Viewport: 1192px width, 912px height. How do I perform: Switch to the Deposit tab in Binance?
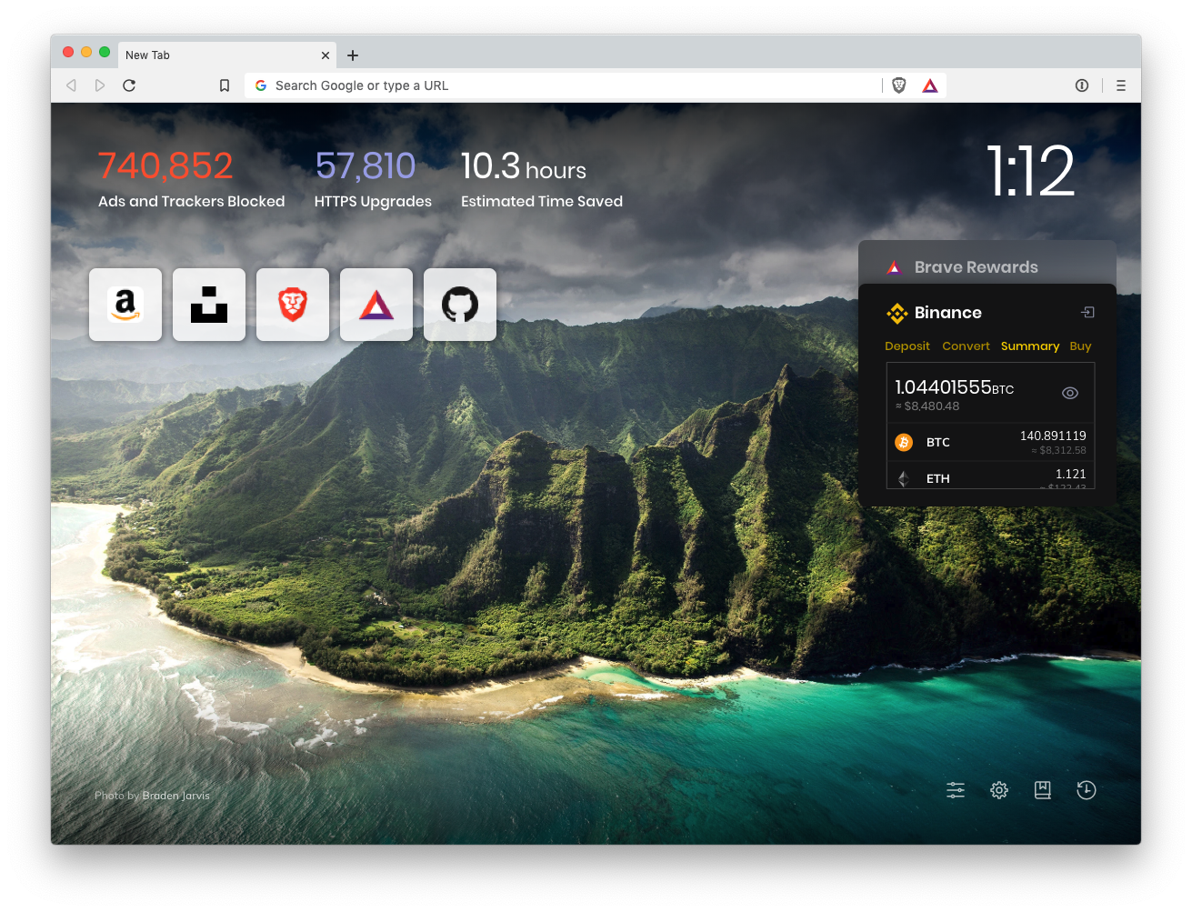[907, 346]
